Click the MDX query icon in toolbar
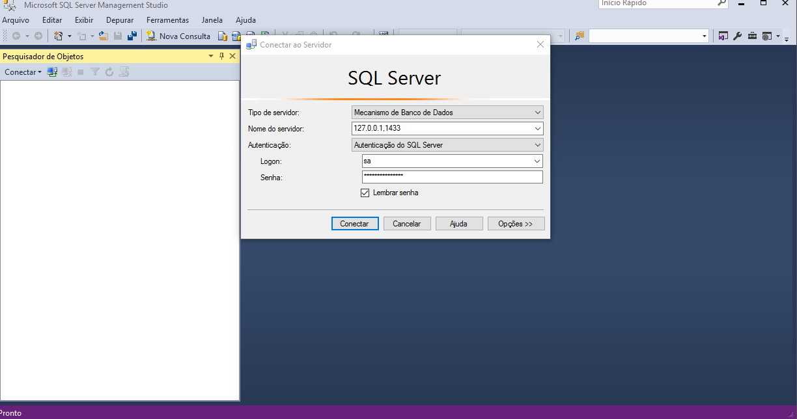797x419 pixels. pos(236,36)
